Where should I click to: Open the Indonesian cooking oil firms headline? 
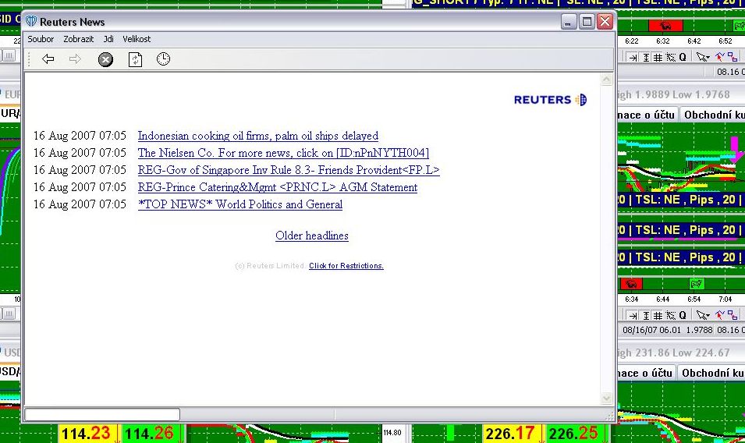[x=258, y=136]
